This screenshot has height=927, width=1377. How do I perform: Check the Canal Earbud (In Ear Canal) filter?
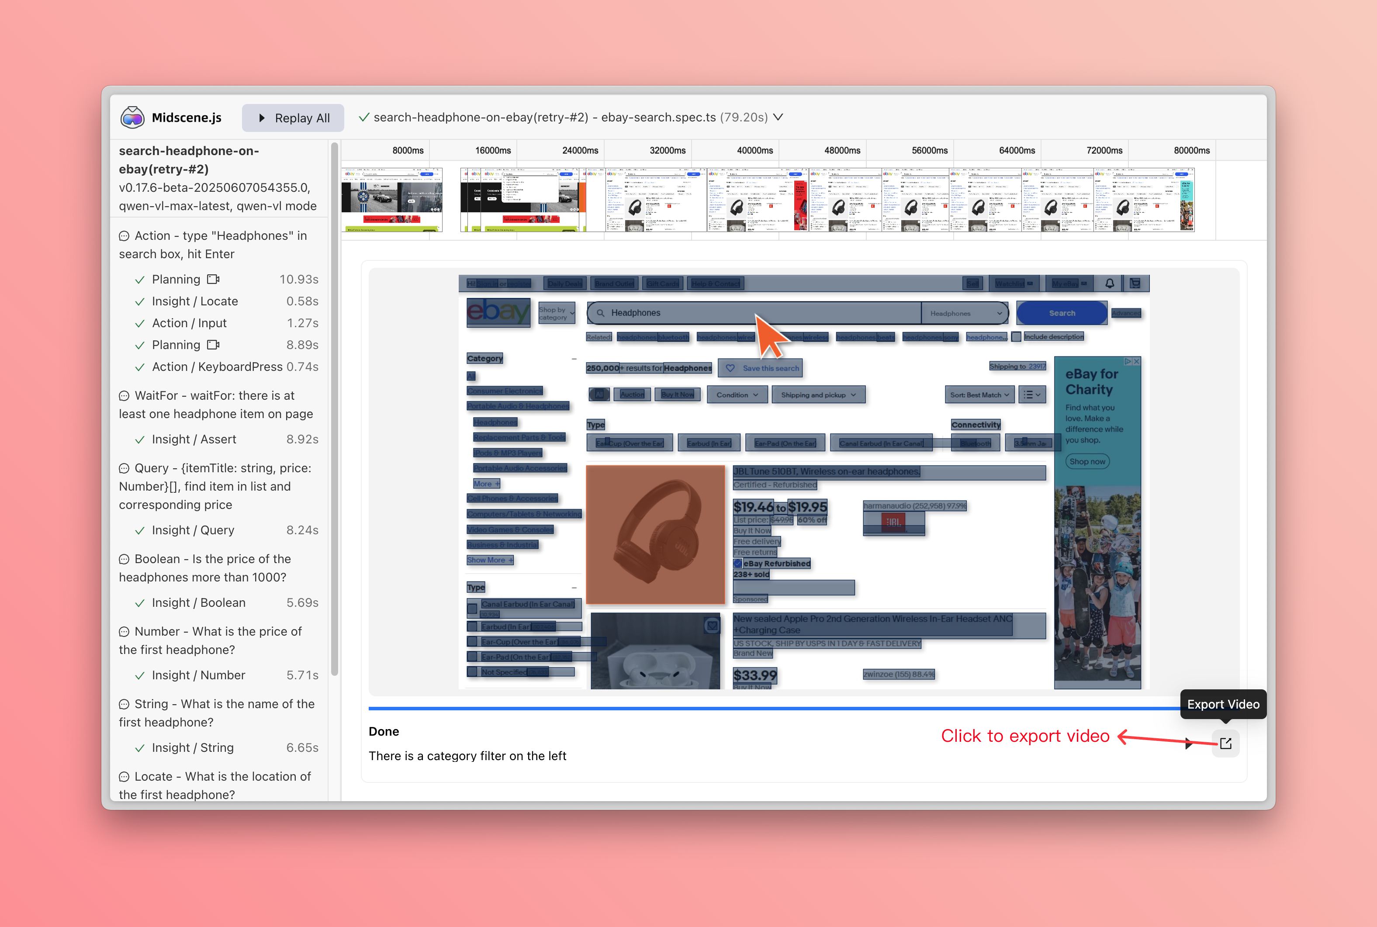[472, 609]
